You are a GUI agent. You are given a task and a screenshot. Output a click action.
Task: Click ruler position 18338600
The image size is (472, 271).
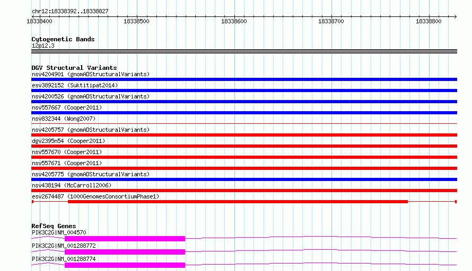point(234,21)
